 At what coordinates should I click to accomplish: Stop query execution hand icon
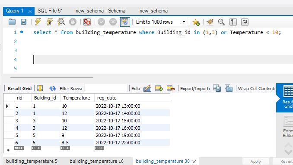coord(73,22)
